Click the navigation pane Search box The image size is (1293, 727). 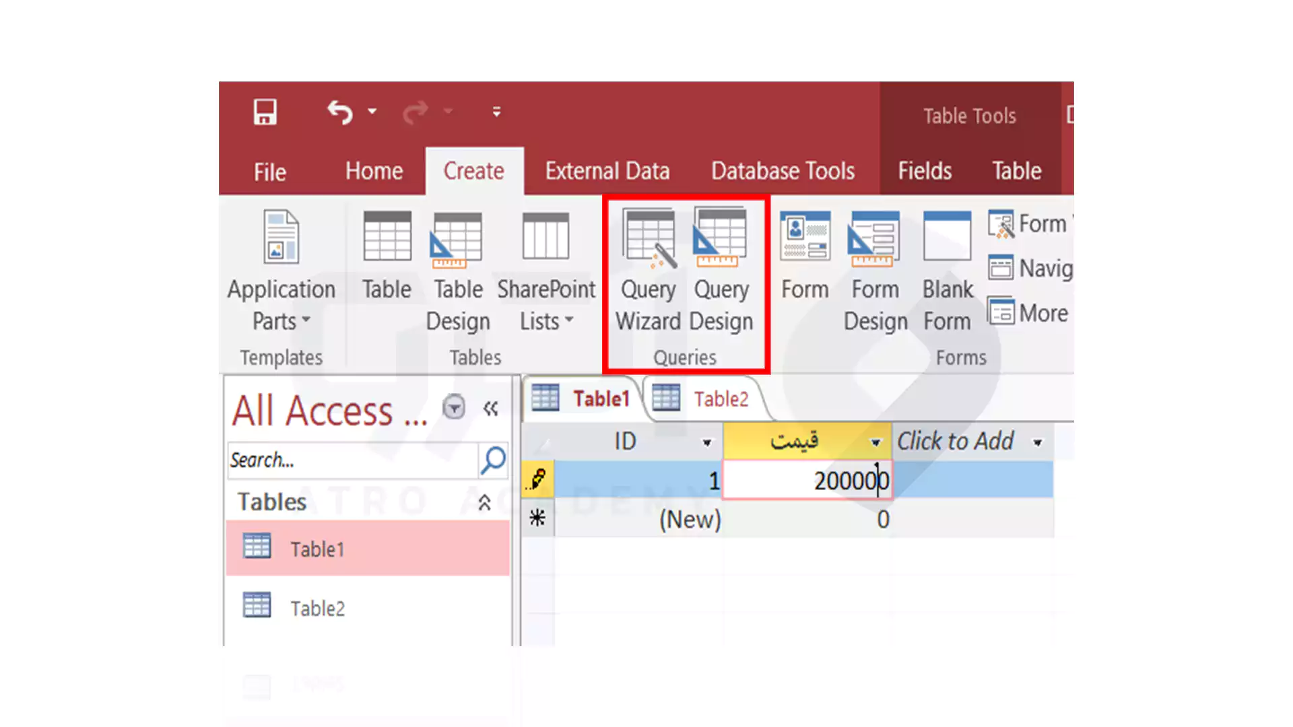[x=353, y=460]
